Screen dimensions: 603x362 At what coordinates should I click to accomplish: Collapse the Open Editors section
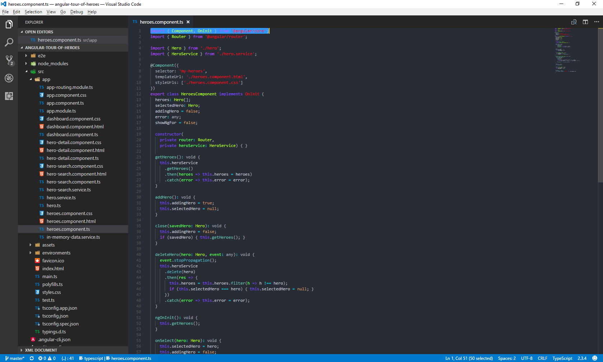coord(22,32)
